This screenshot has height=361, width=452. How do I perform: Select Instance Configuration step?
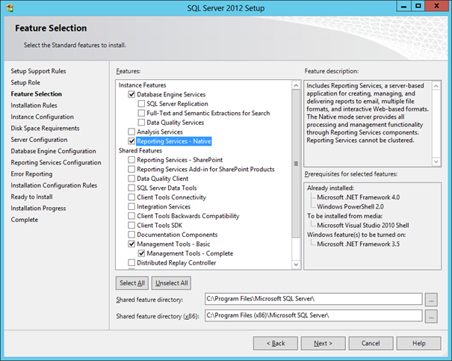coord(42,117)
